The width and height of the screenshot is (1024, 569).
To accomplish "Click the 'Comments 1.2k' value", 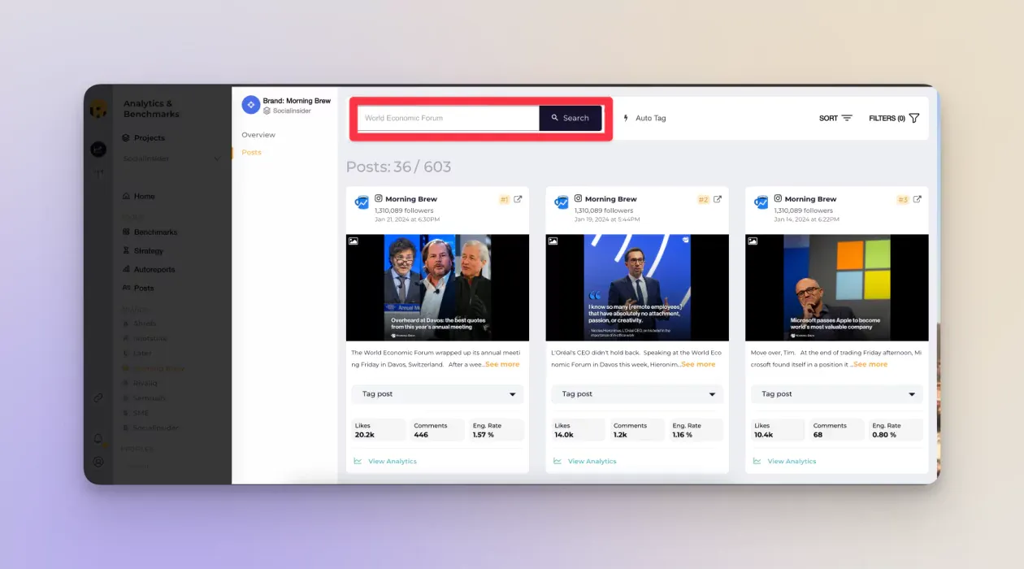I will click(x=638, y=430).
